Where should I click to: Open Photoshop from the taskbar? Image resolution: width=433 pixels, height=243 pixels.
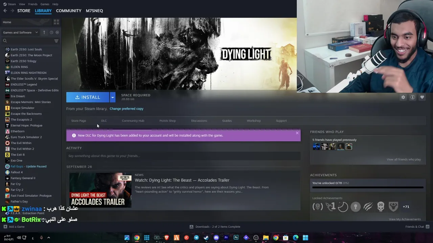tap(236, 238)
